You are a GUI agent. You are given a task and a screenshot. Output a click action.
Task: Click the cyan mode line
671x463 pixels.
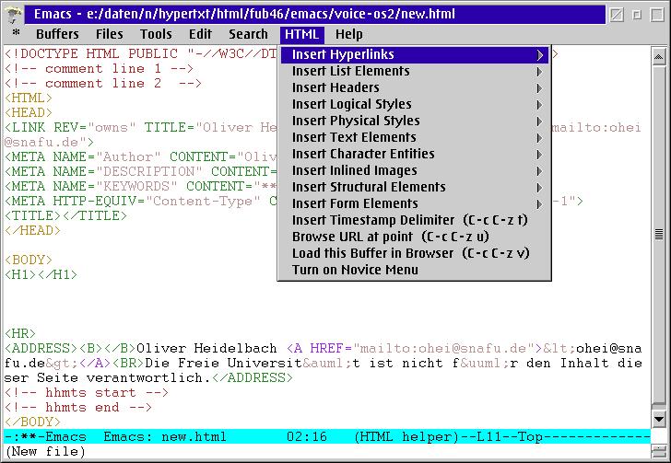327,436
